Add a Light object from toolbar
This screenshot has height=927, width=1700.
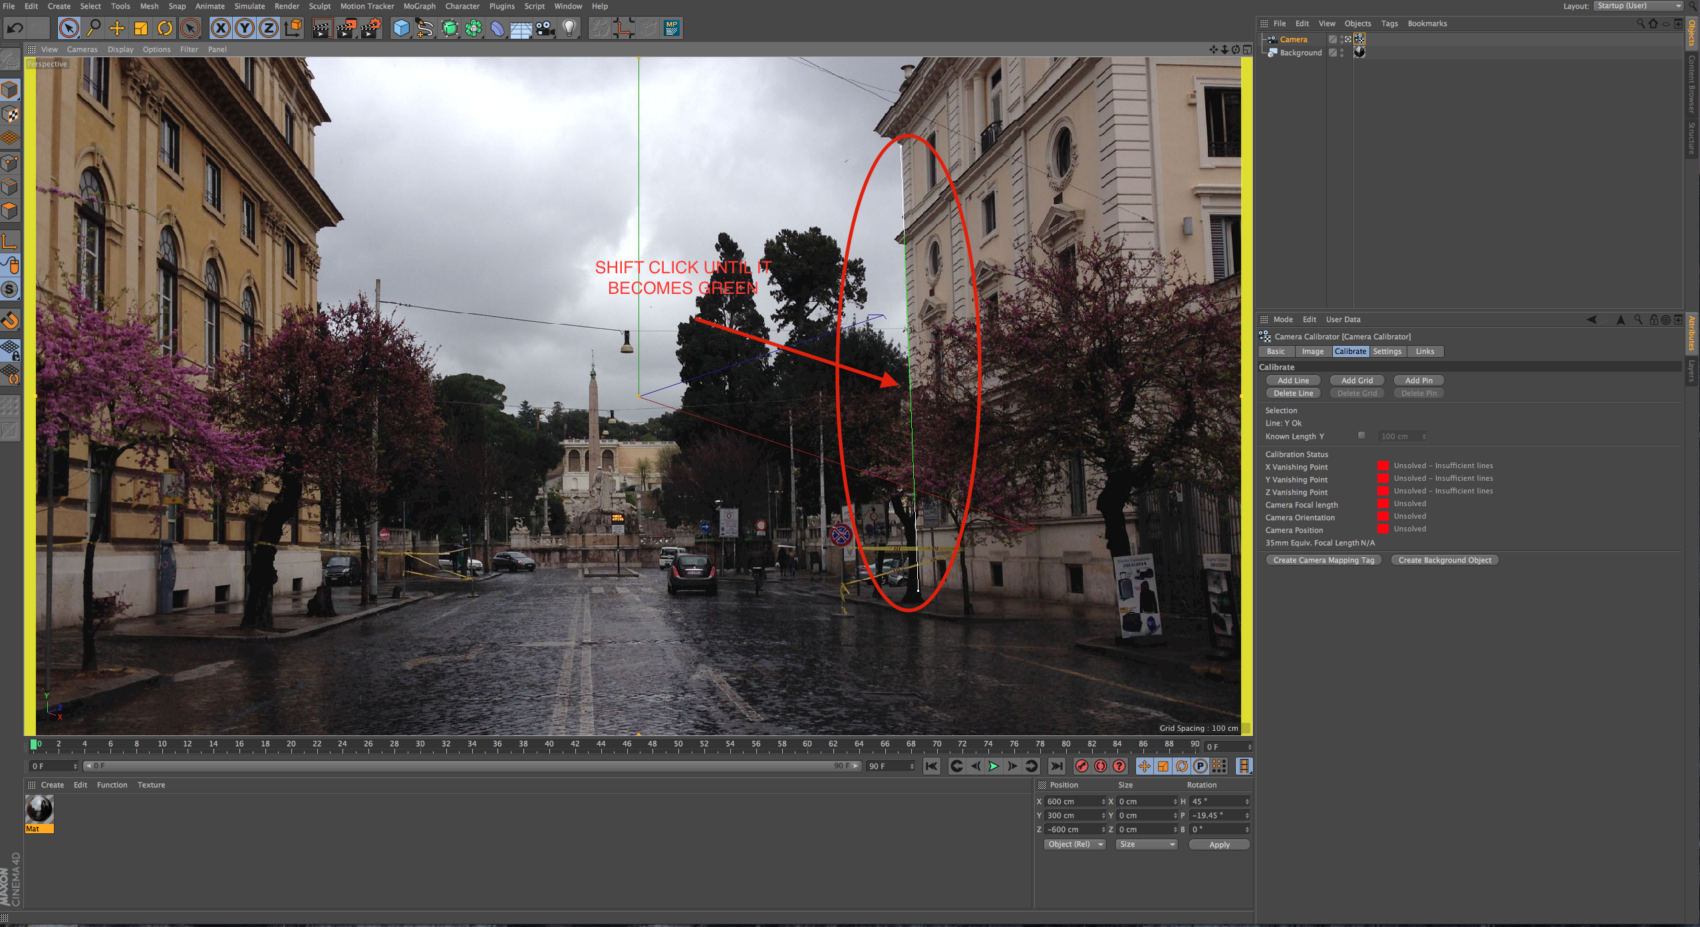pos(569,28)
